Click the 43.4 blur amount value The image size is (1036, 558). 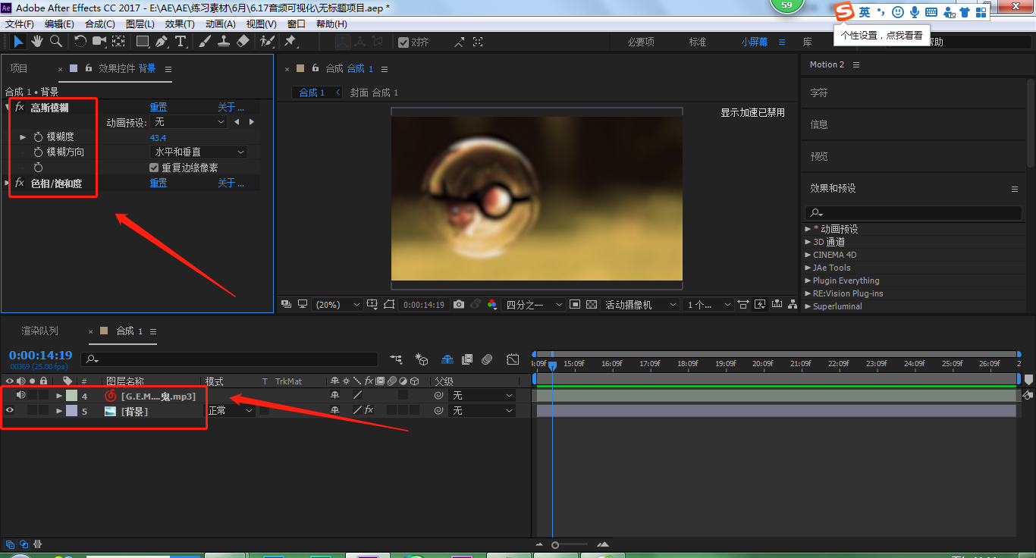tap(158, 137)
